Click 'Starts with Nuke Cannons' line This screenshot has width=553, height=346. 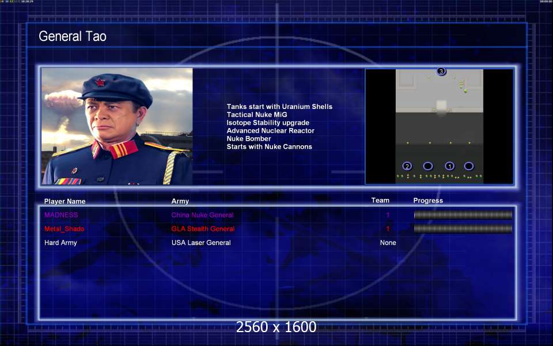(x=270, y=146)
